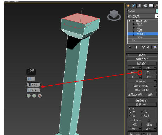Open the 从边旋转 settings box
162x135 pixels.
(x=155, y=81)
